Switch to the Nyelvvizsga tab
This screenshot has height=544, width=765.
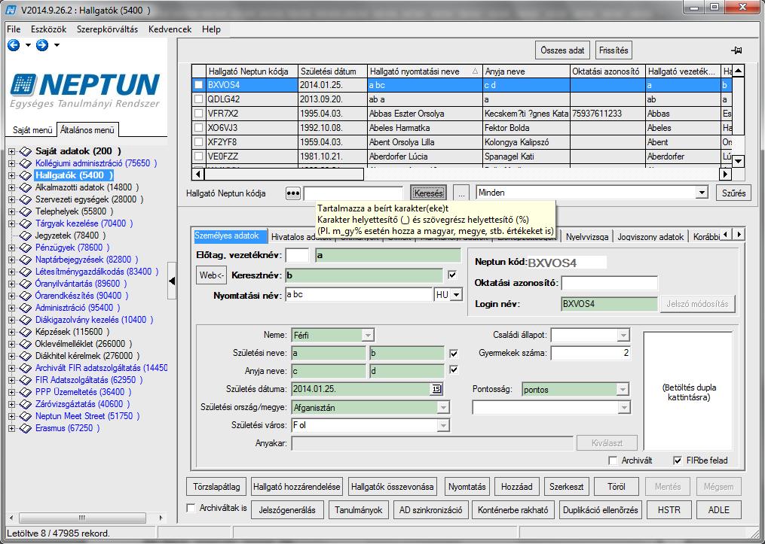coord(587,237)
